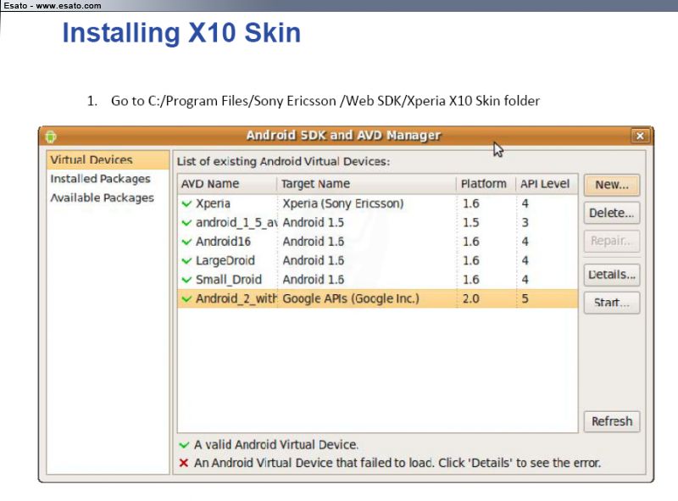Click the 'Esato - www.esato.com' header text
Image resolution: width=678 pixels, height=501 pixels.
(x=52, y=6)
